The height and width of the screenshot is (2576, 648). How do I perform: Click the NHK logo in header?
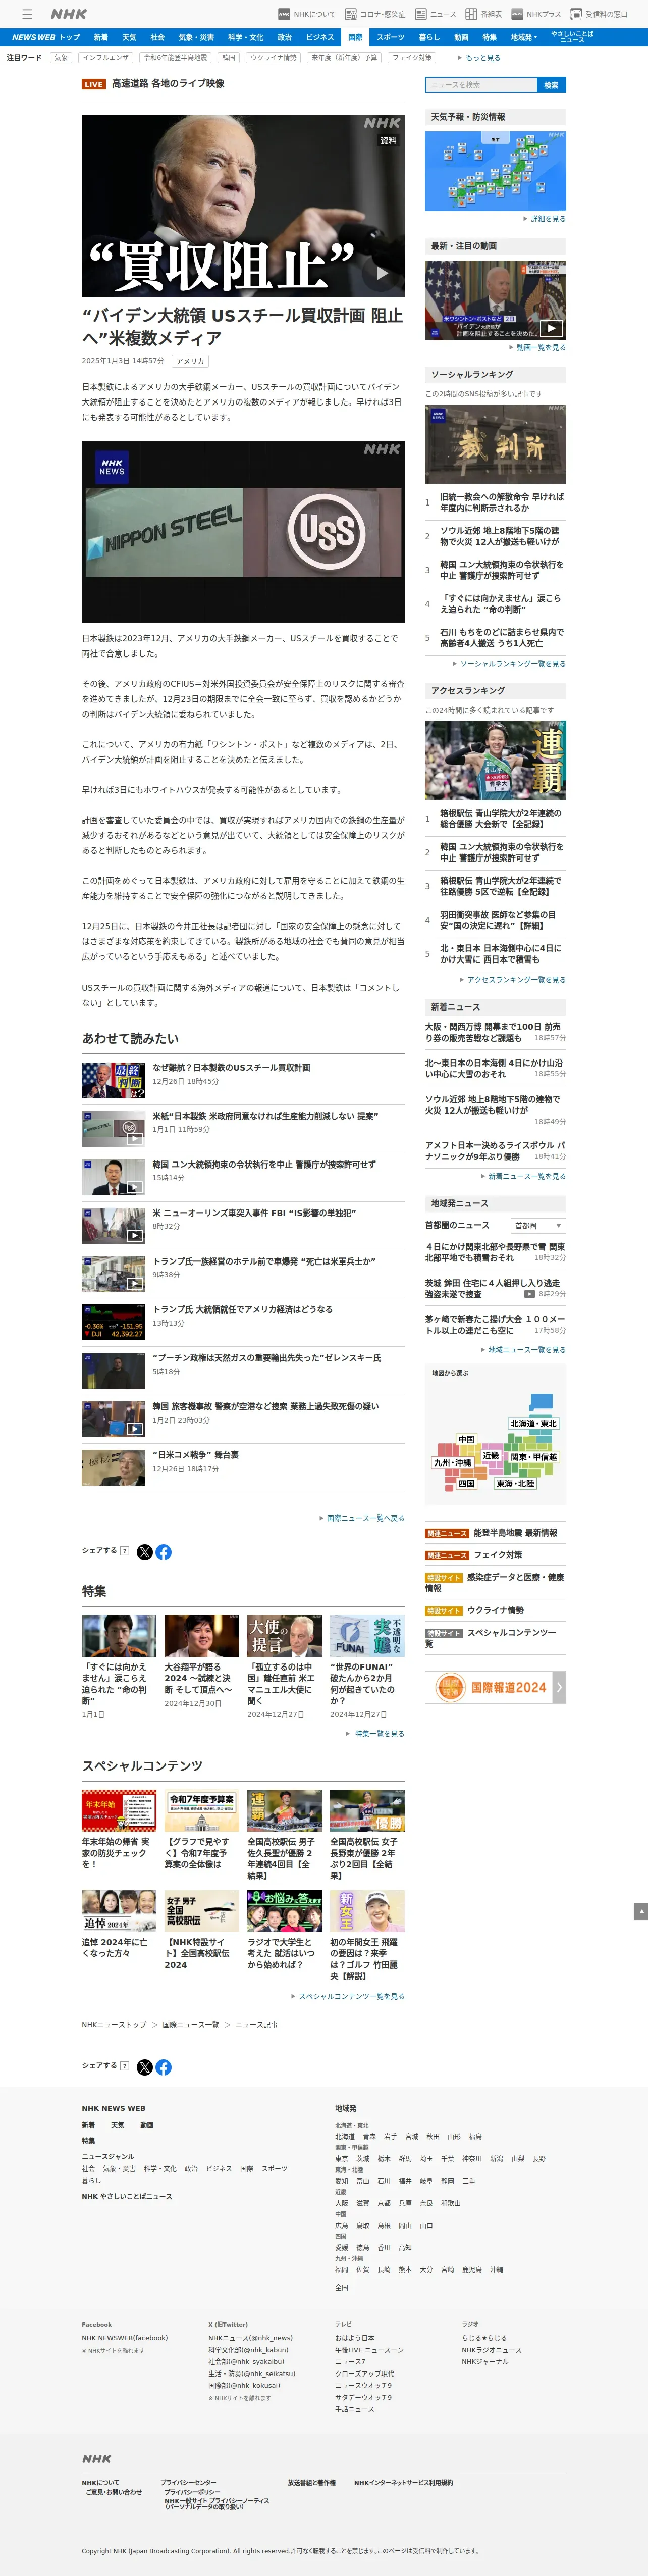pos(69,14)
